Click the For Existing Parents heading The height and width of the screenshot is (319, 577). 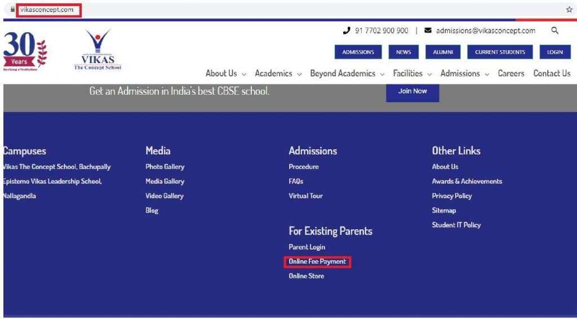coord(330,231)
